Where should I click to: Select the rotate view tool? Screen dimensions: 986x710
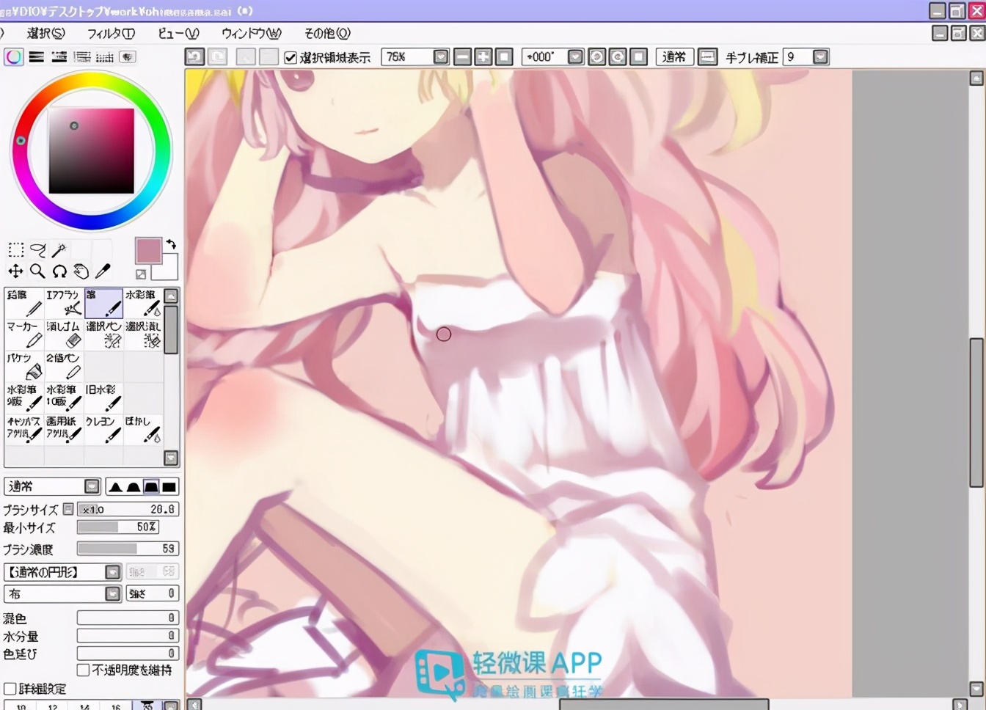tap(59, 271)
